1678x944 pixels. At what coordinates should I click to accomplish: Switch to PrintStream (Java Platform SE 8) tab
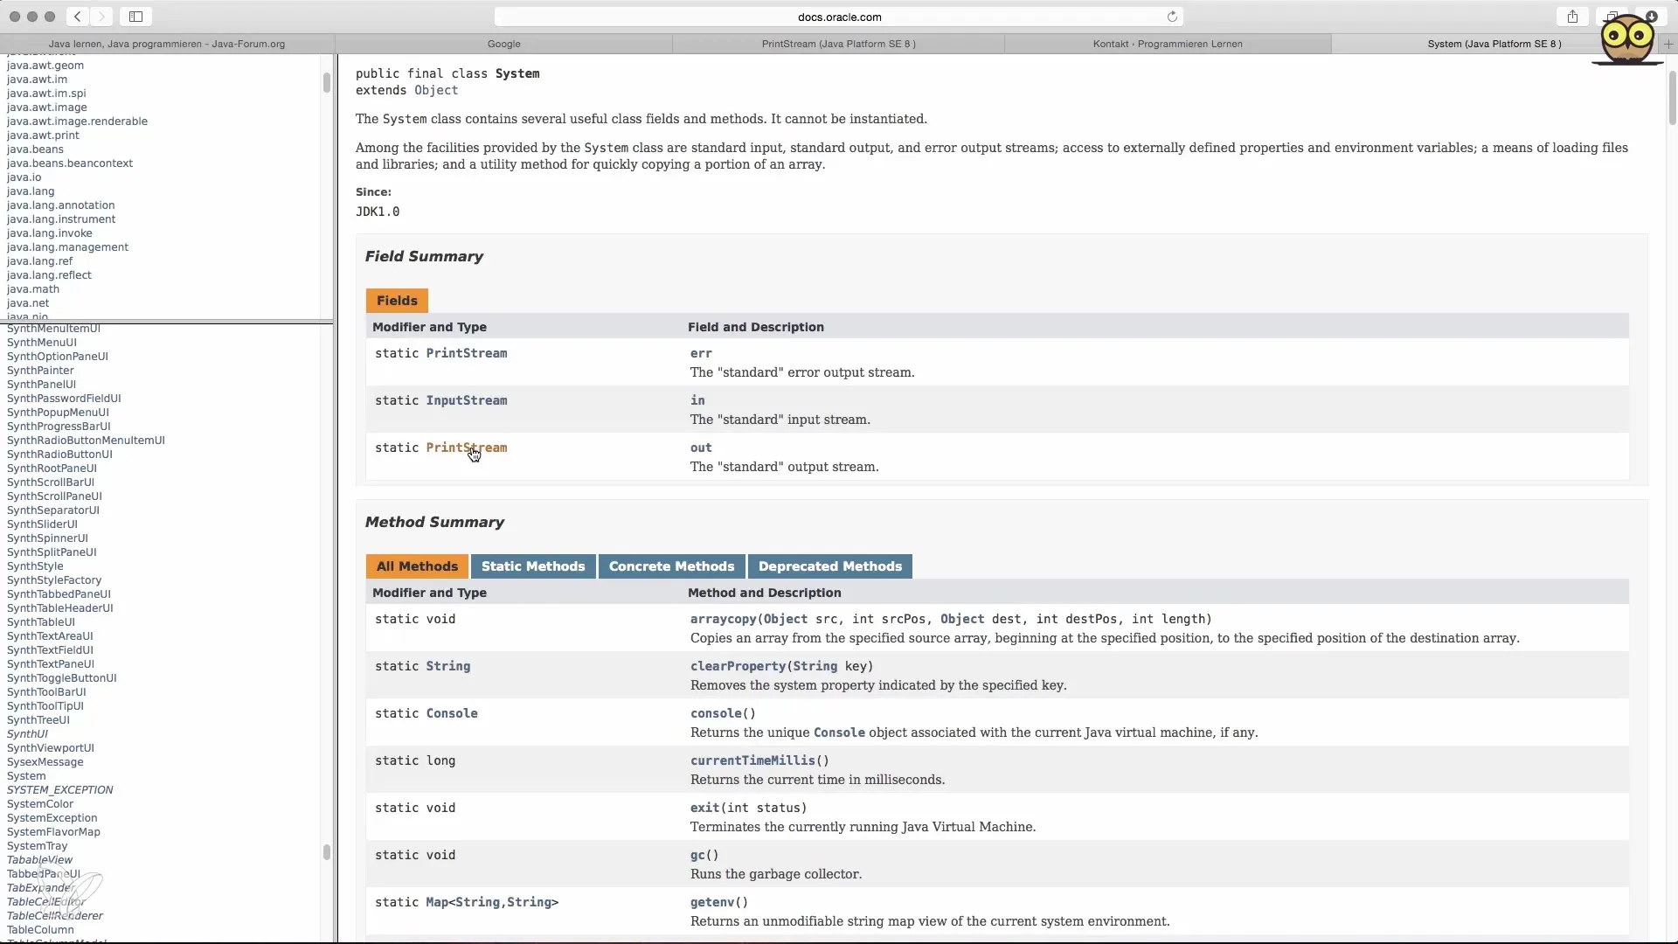point(838,44)
